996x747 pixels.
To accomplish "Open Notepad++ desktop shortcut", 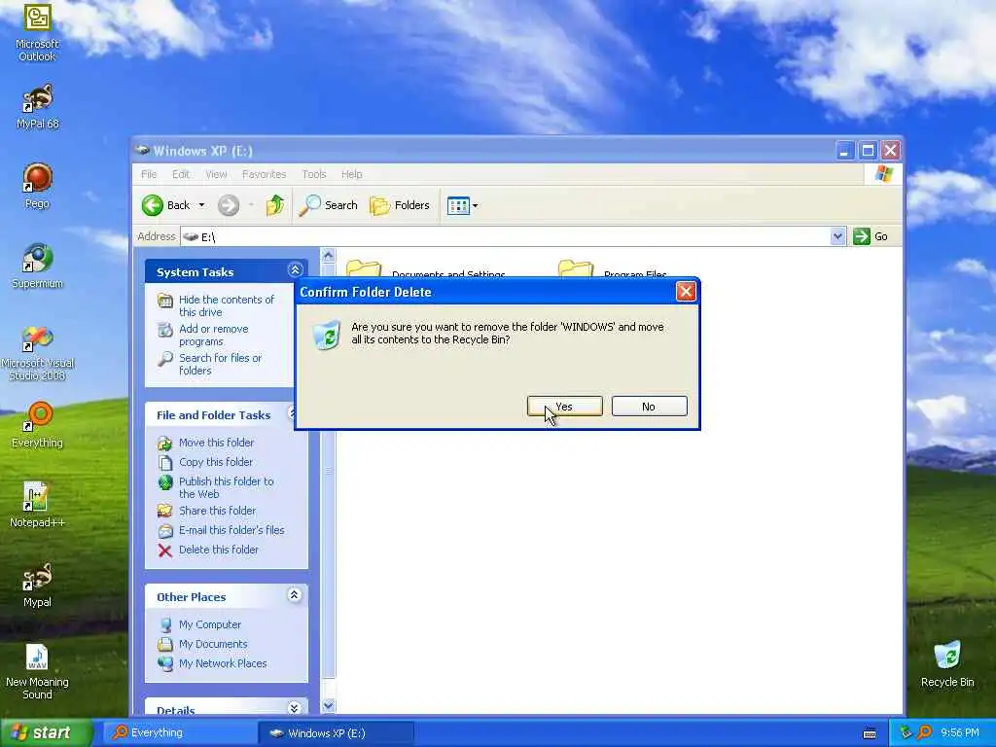I will coord(37,505).
